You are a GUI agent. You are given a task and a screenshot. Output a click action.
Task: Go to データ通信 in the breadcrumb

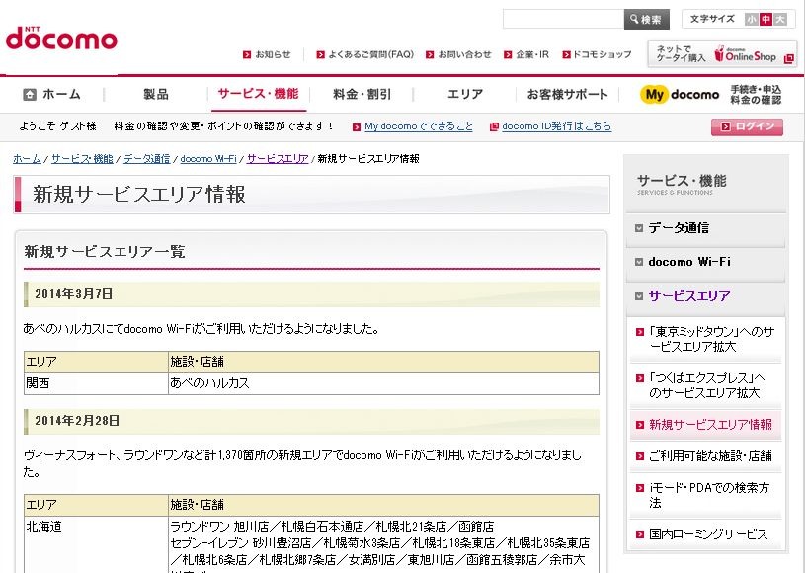pos(147,159)
